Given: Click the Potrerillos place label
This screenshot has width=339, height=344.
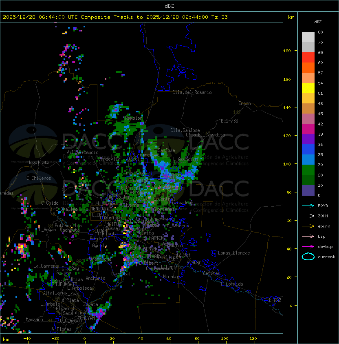Looking at the screenshot, I should point(68,226).
